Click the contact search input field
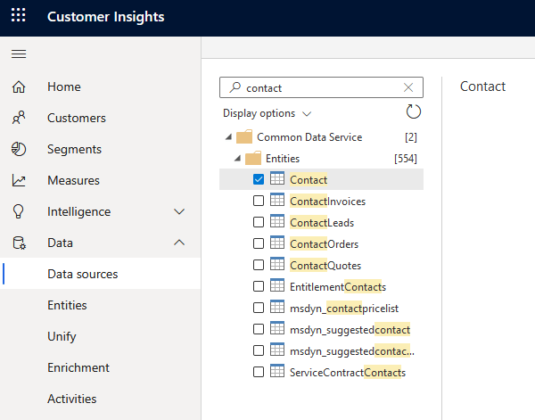Viewport: 535px width, 420px height. point(317,87)
